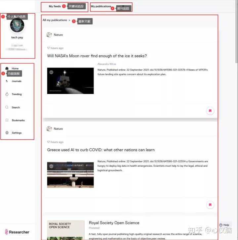Click the Journals icon in the sidebar
Image resolution: width=238 pixels, height=240 pixels.
click(7, 81)
